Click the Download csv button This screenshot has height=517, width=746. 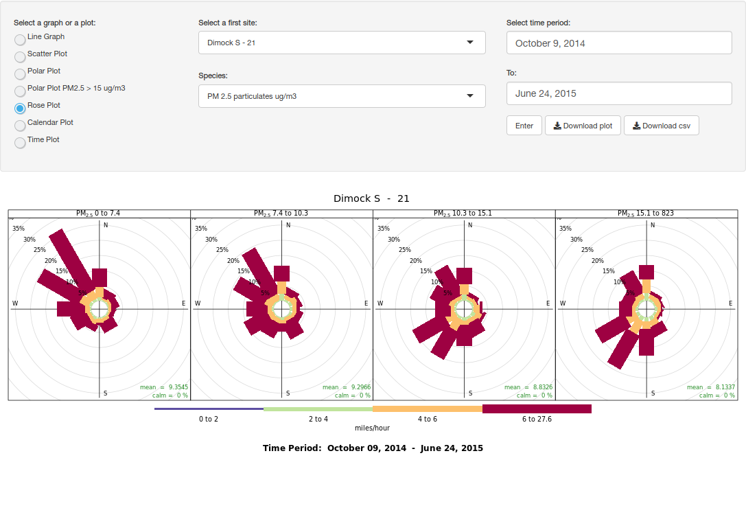click(662, 125)
